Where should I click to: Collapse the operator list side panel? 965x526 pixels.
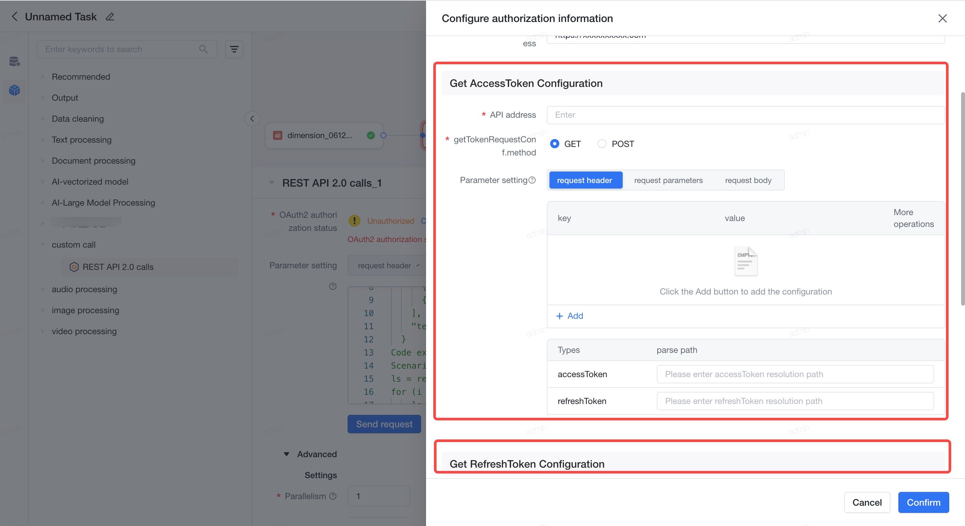pos(252,119)
